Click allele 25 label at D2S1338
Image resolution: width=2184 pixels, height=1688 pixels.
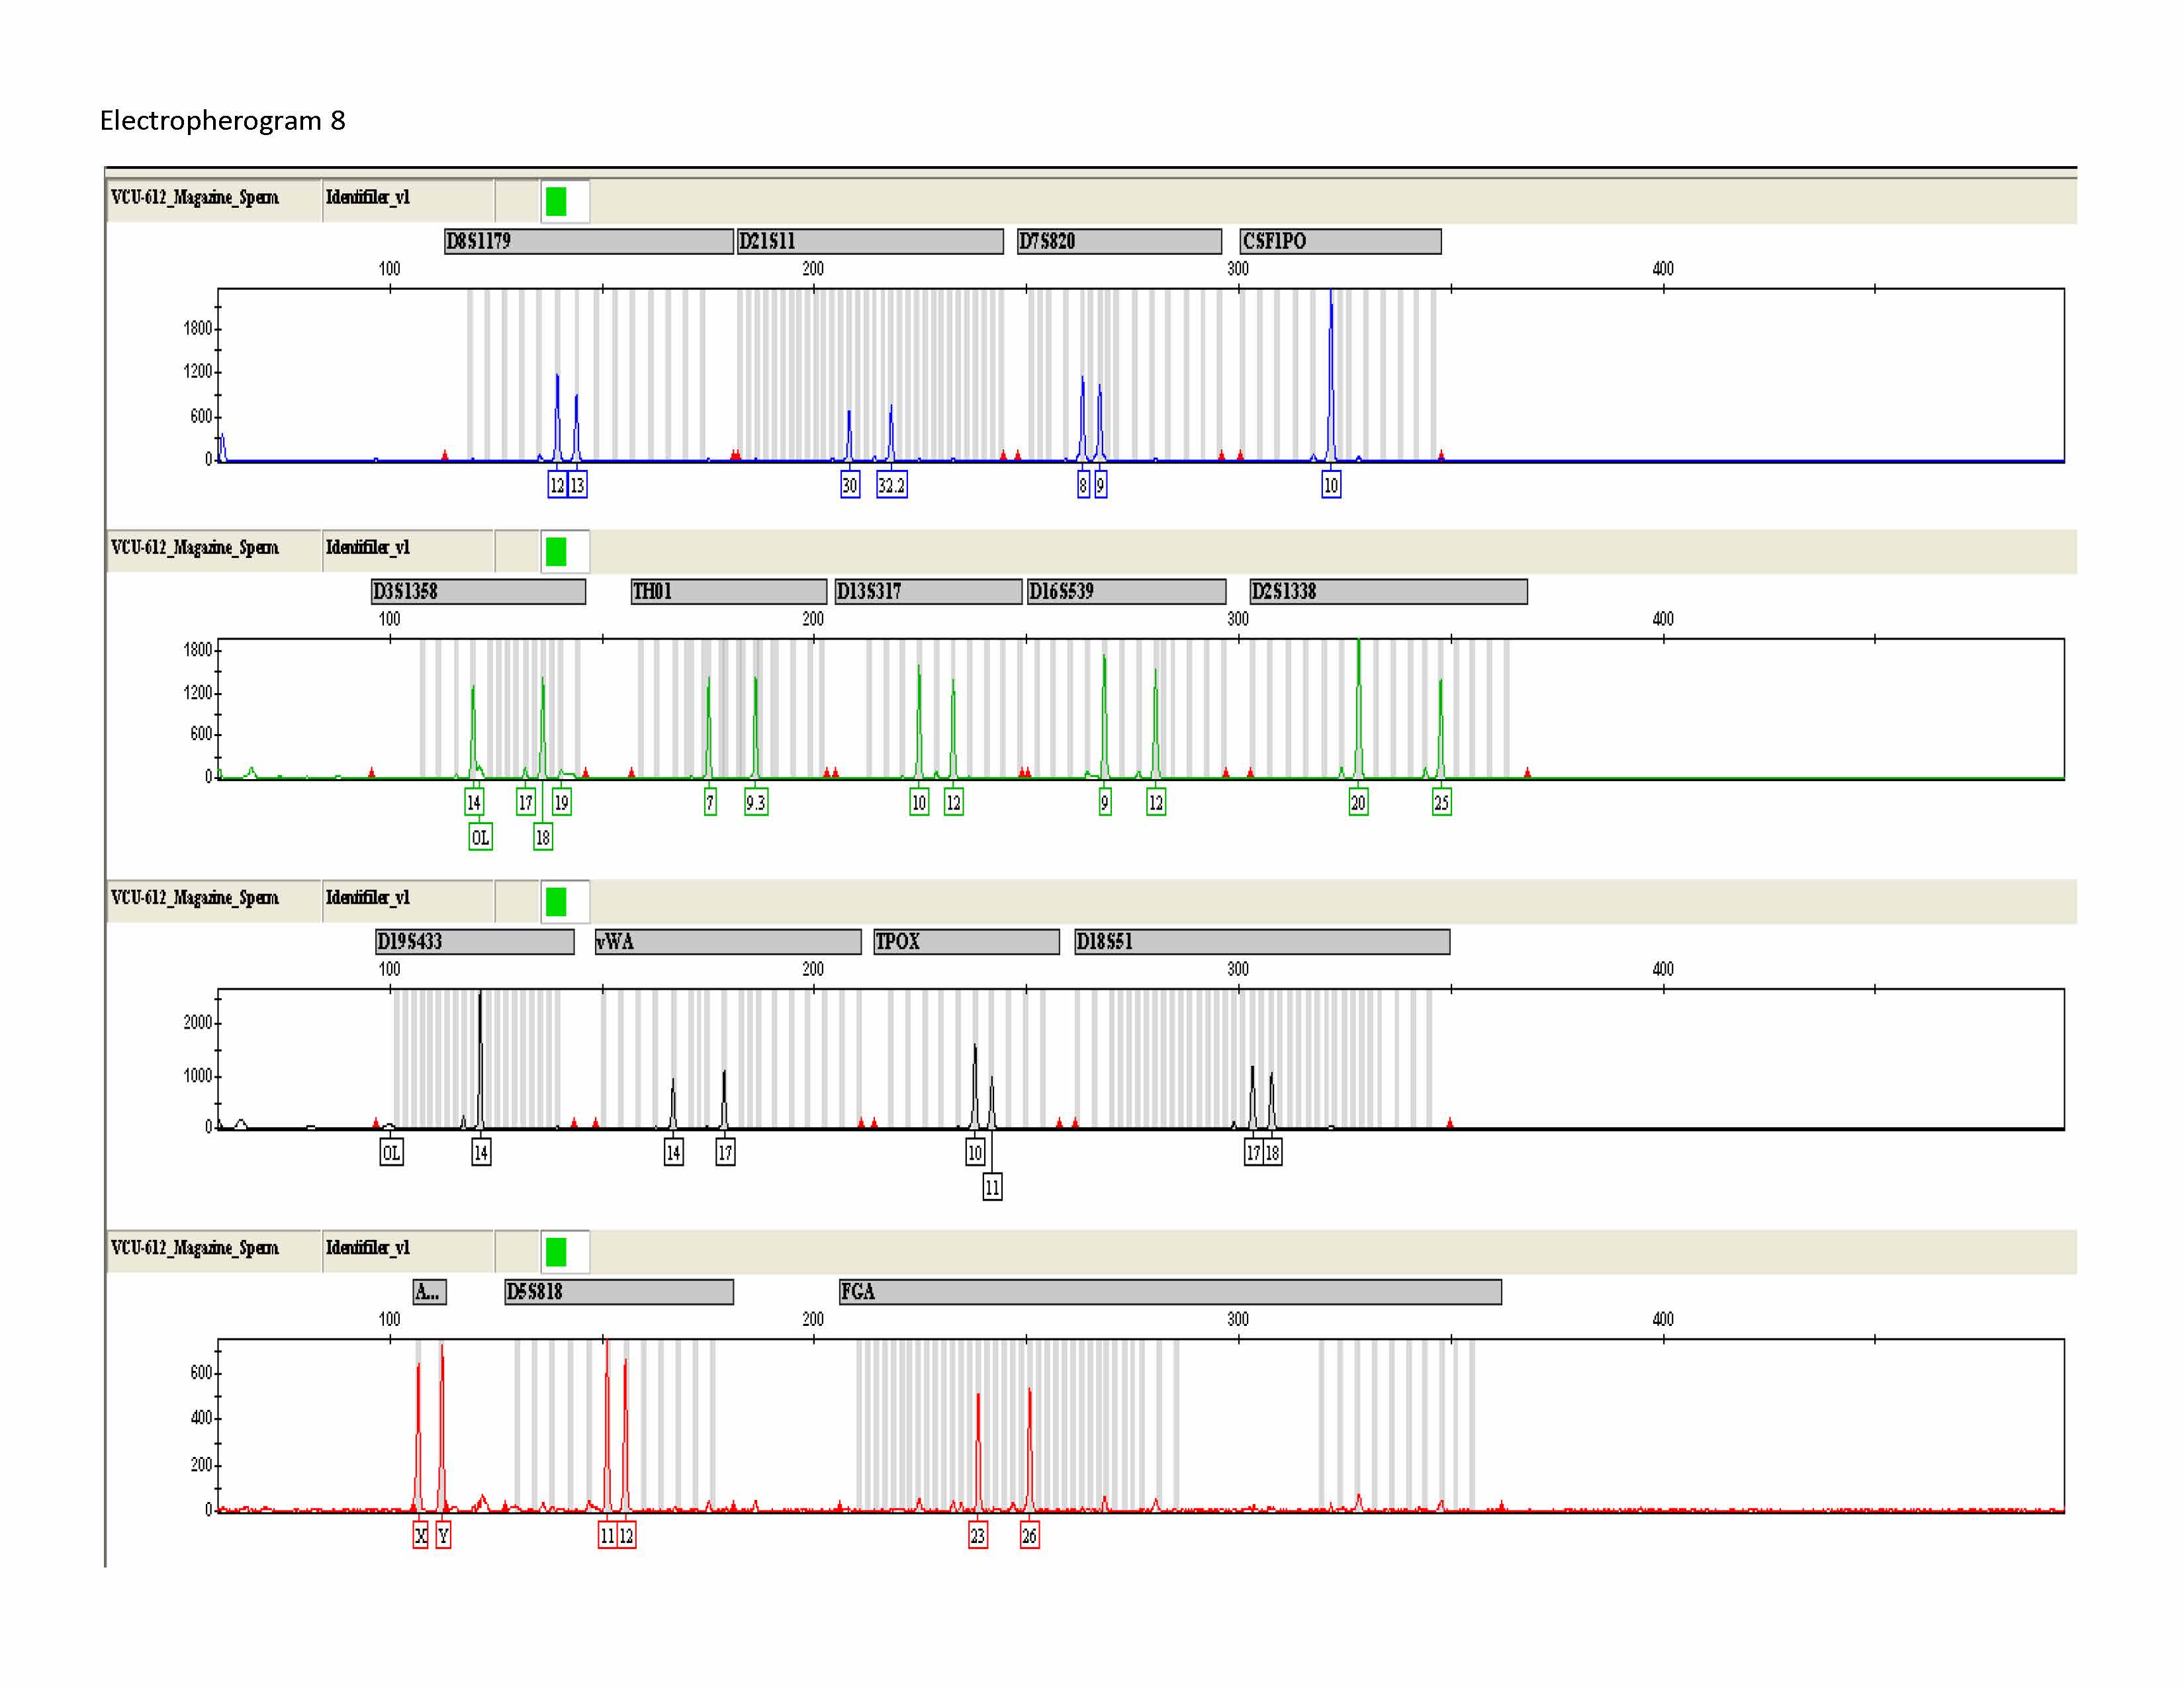click(1441, 802)
